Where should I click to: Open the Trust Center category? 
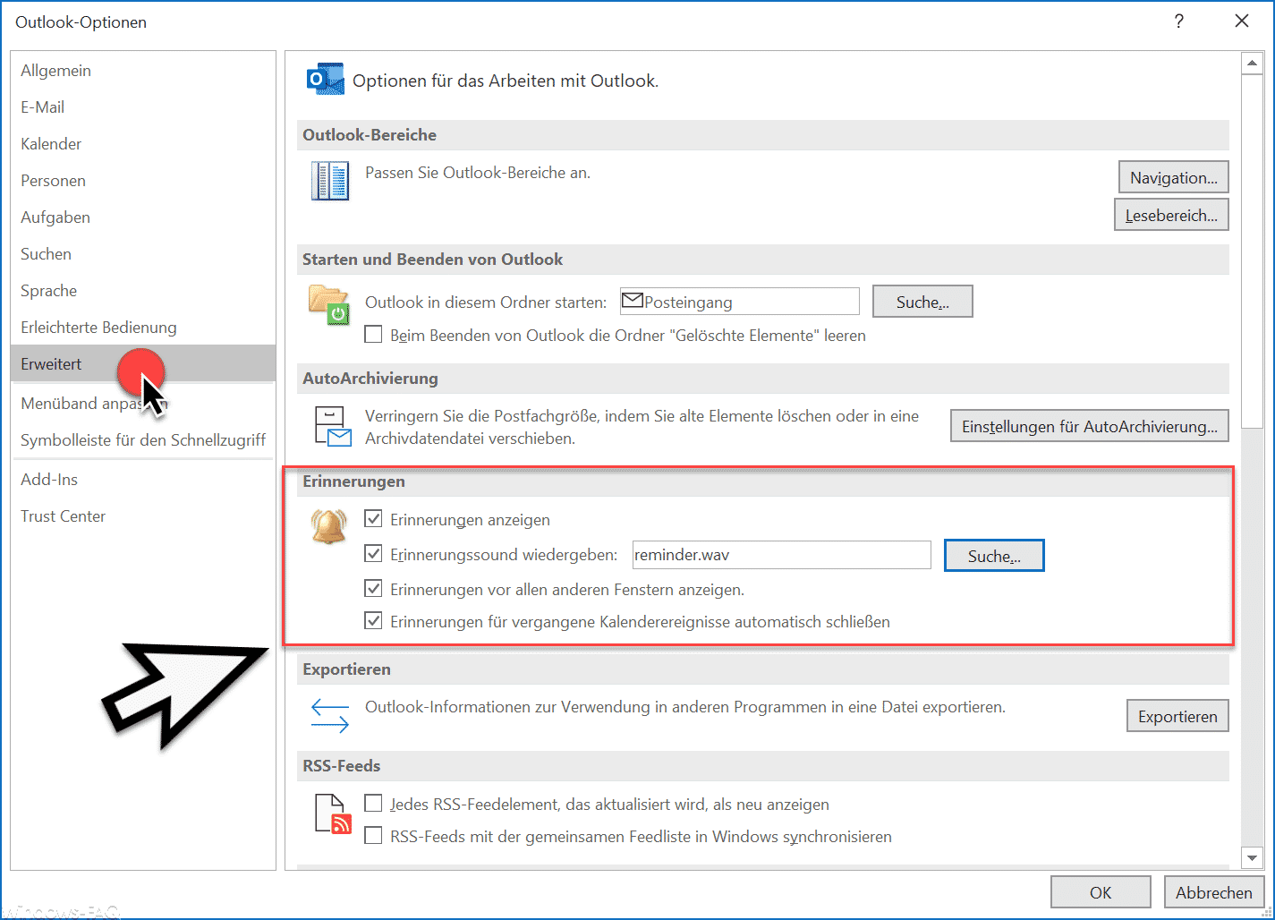point(143,516)
